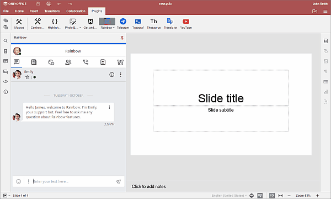Zoom in with the plus button
The height and width of the screenshot is (199, 331).
(x=317, y=196)
